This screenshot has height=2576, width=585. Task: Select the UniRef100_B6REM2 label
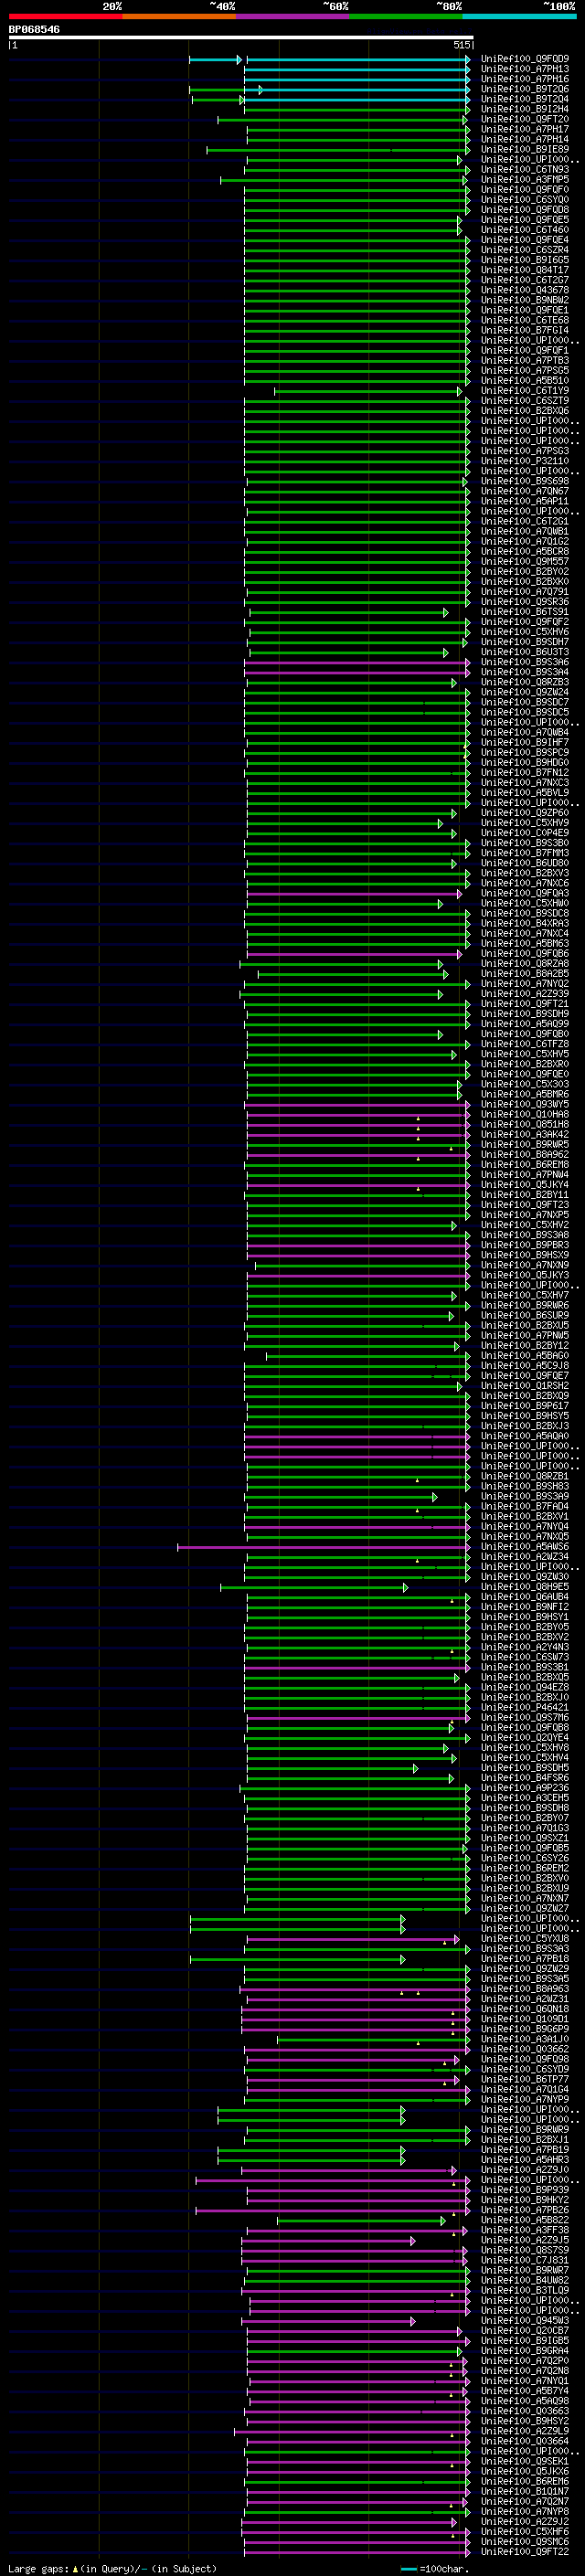pos(525,1869)
